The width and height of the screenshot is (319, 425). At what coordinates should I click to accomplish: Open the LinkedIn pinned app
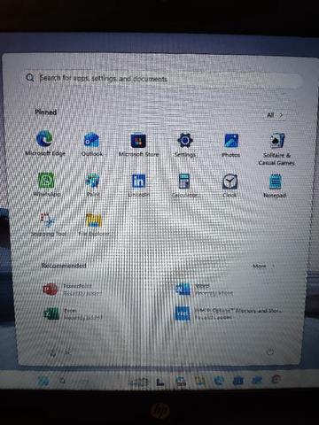pyautogui.click(x=138, y=185)
